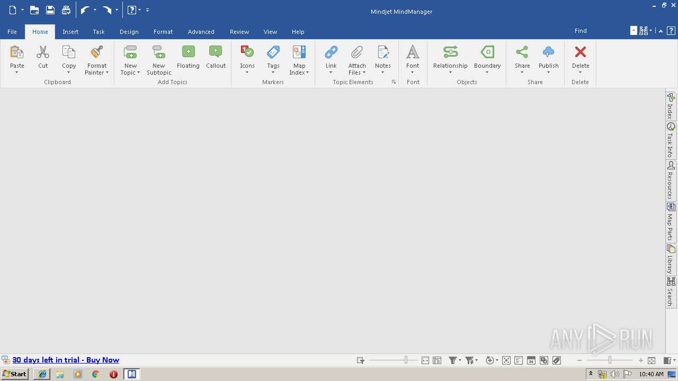The height and width of the screenshot is (381, 678).
Task: Toggle the calendar task info display icon
Action: point(531,360)
